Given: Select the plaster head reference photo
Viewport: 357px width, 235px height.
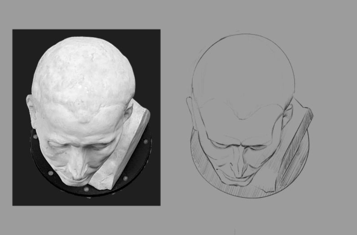Looking at the screenshot, I should tap(87, 118).
